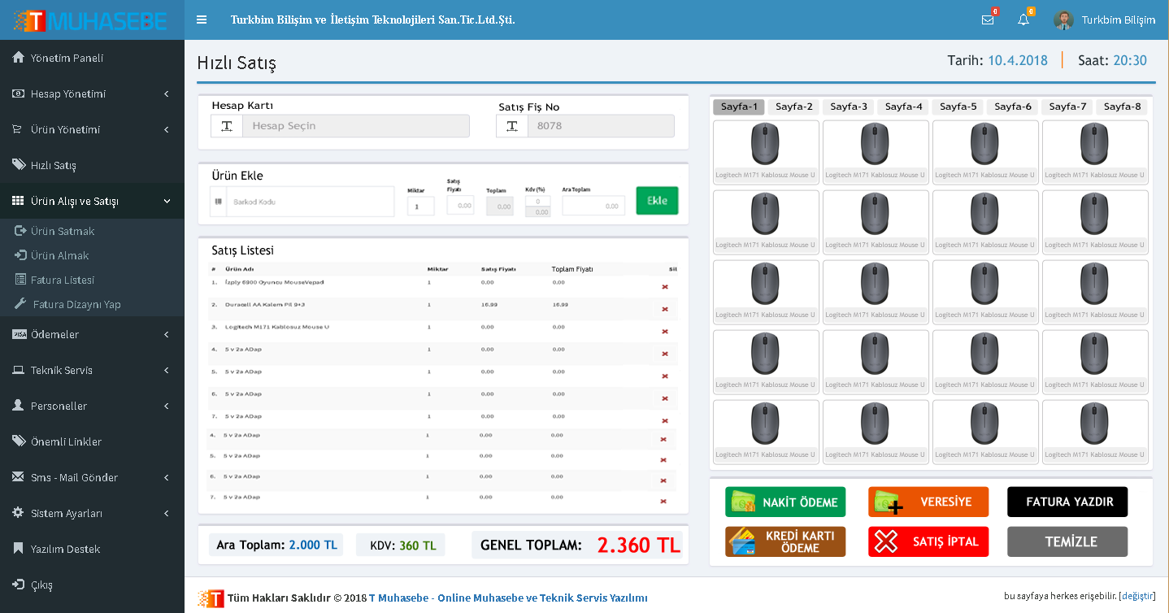Open Hızlı Satış sidebar item
Viewport: 1169px width, 613px height.
pyautogui.click(x=92, y=165)
